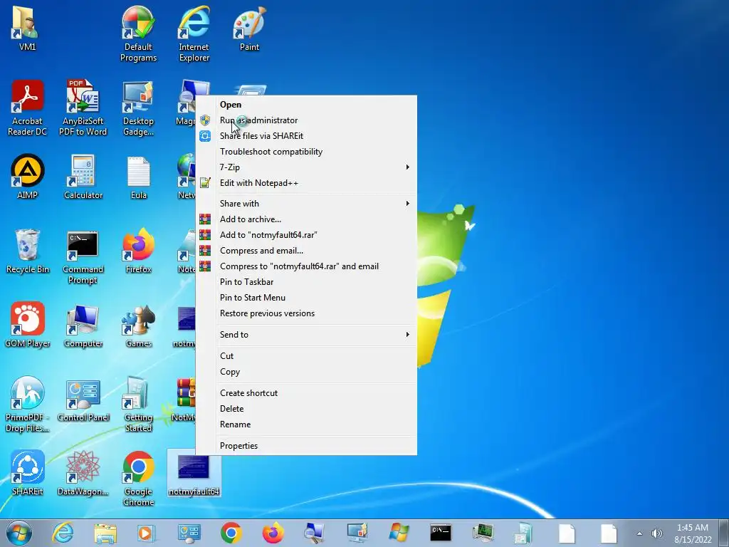Open Firefox from the taskbar
Image resolution: width=729 pixels, height=547 pixels.
tap(273, 533)
